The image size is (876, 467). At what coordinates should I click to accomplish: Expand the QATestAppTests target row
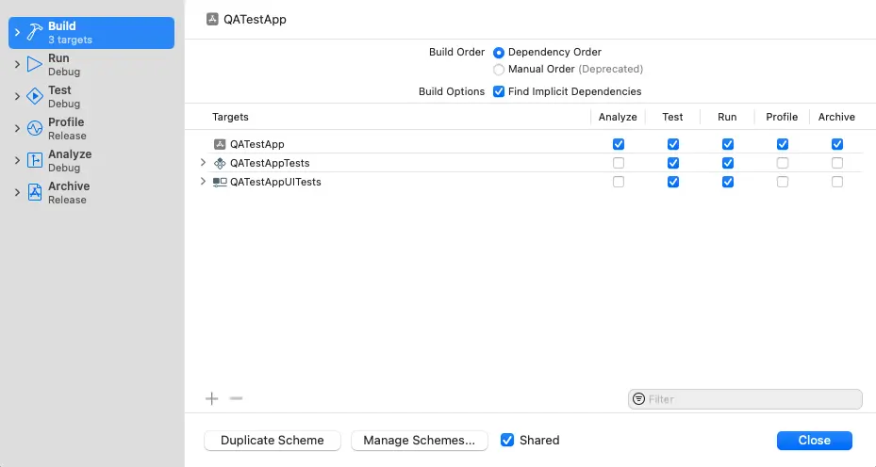(x=203, y=163)
